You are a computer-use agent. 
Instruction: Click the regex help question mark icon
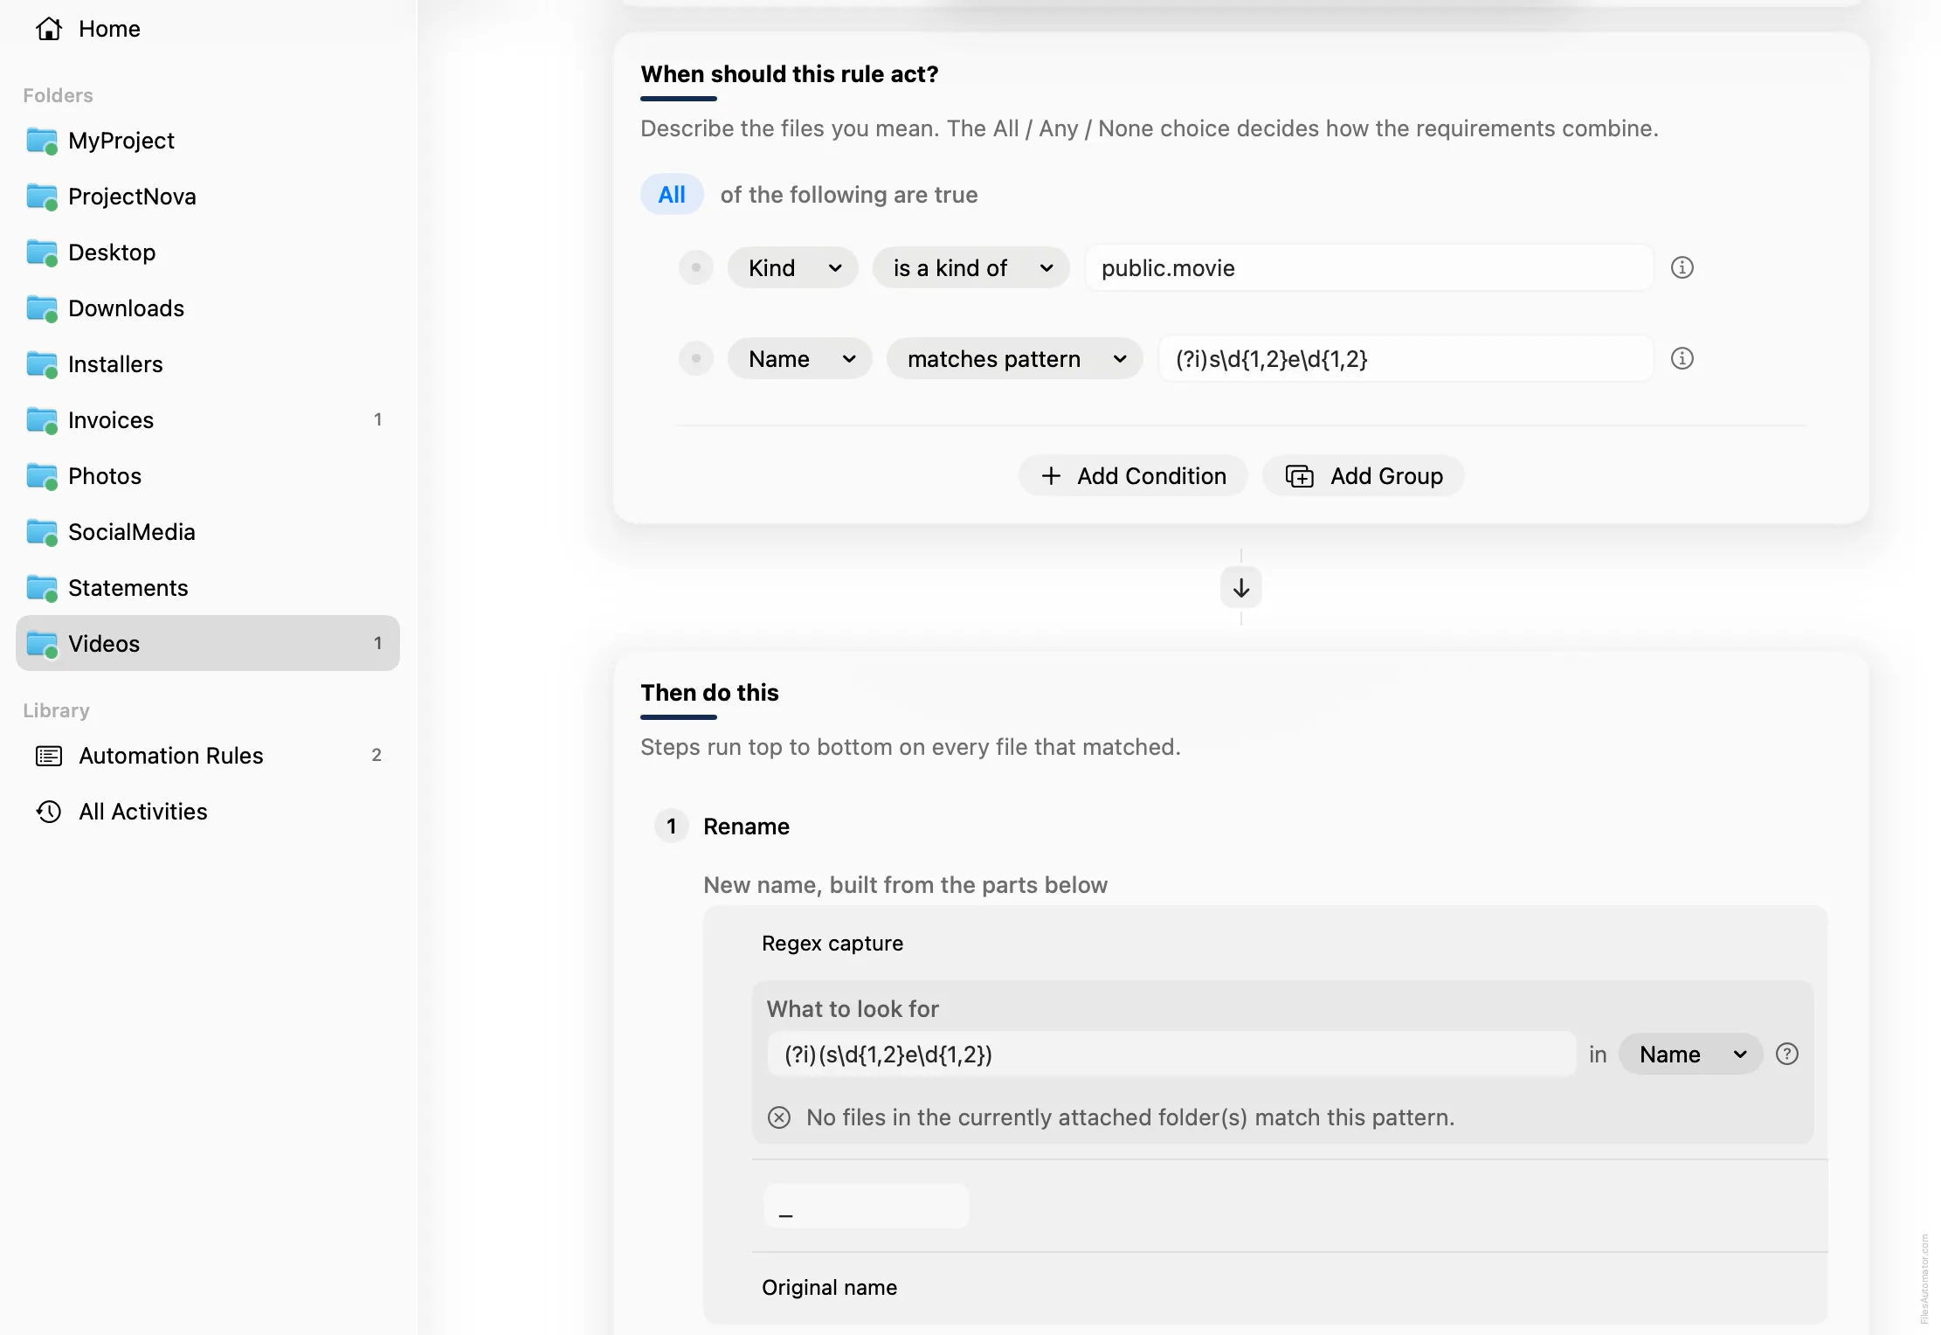[x=1787, y=1054]
